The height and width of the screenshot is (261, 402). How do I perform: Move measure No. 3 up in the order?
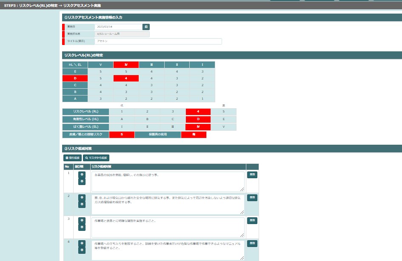(82, 221)
